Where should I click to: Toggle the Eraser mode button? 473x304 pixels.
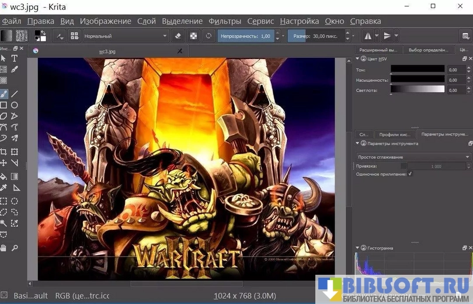pos(179,36)
